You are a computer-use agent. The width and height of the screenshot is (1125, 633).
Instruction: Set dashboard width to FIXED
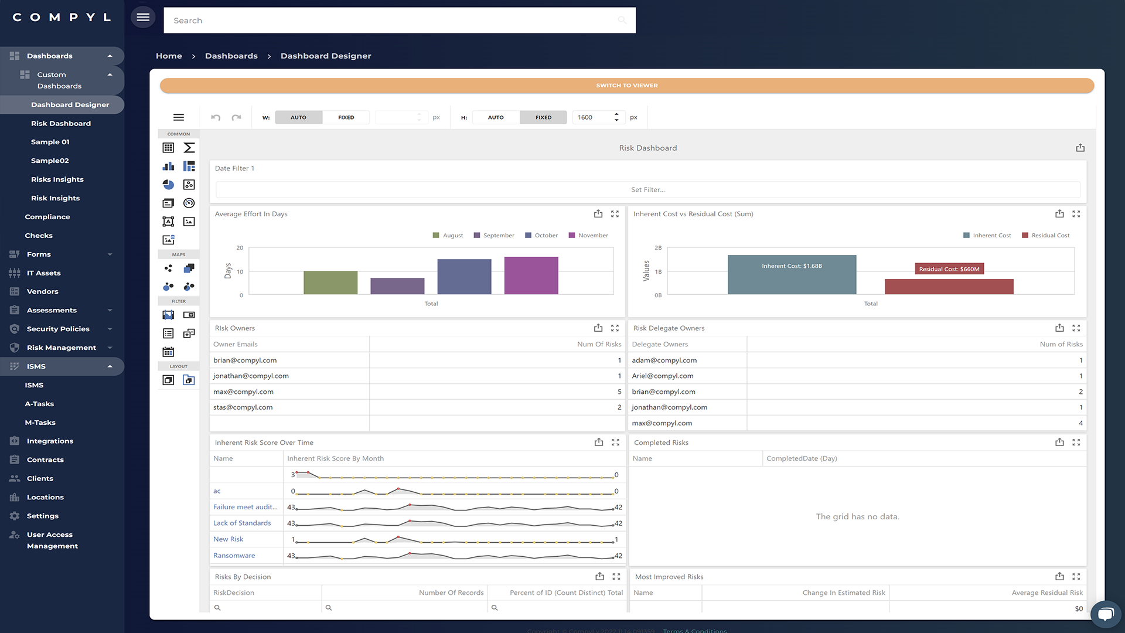[346, 117]
